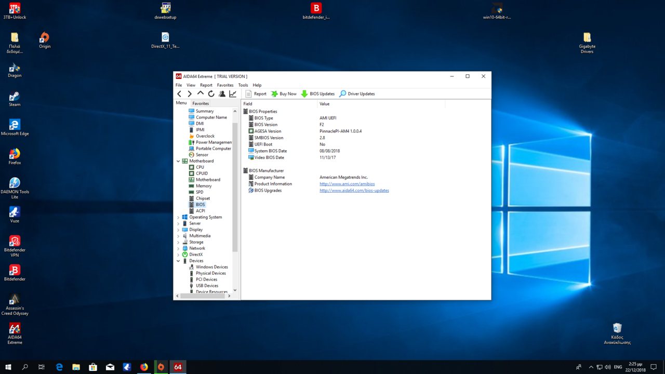Click the up-level arrow toolbar icon
665x374 pixels.
click(x=201, y=94)
